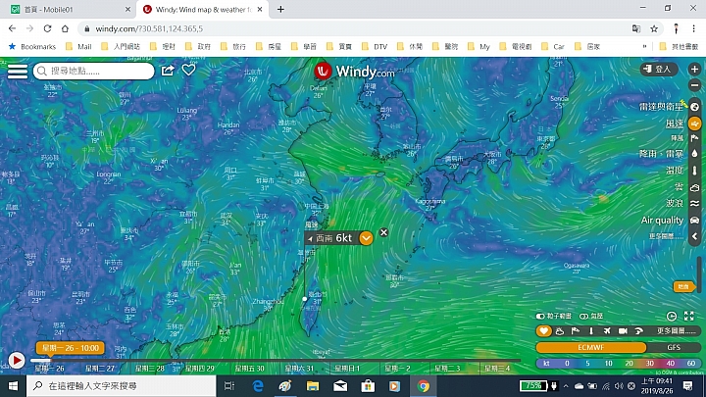Screen dimensions: 706x397
Task: Collapse the layer list with left chevron
Action: (695, 236)
